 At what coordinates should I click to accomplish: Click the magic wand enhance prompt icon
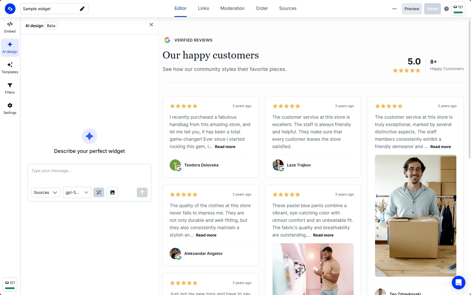tap(99, 192)
